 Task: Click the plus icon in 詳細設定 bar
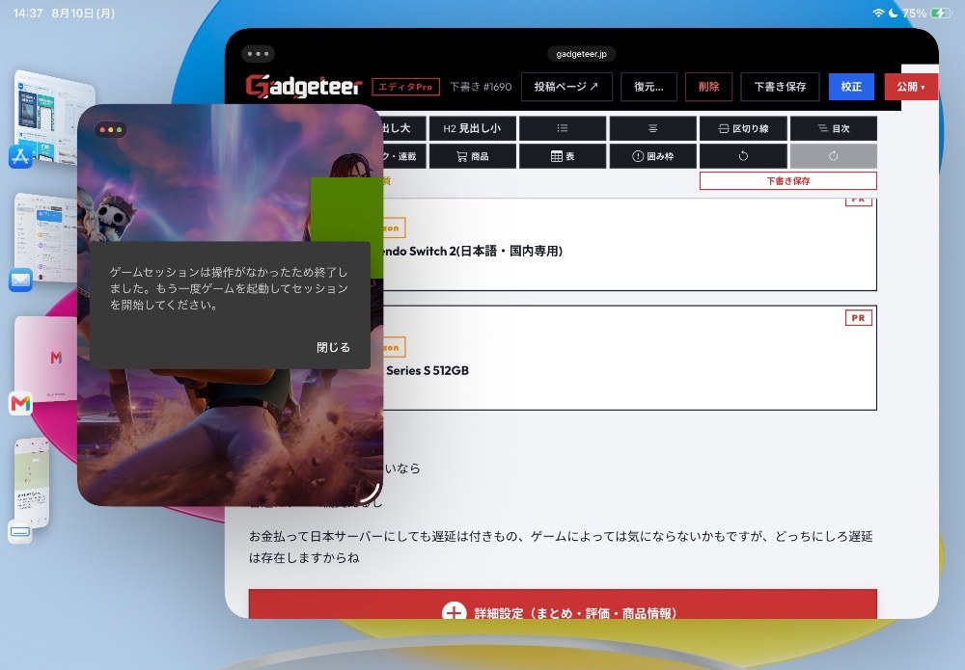click(x=455, y=612)
